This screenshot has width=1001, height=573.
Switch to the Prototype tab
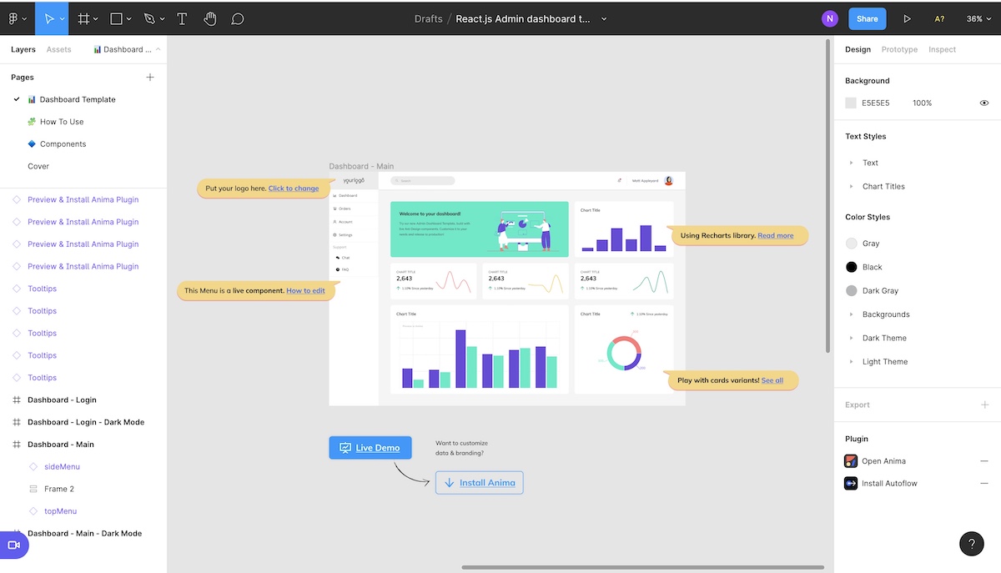pyautogui.click(x=899, y=50)
